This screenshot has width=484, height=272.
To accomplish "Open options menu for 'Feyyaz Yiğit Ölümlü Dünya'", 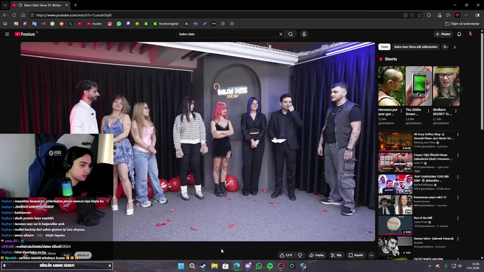I will tap(458, 155).
